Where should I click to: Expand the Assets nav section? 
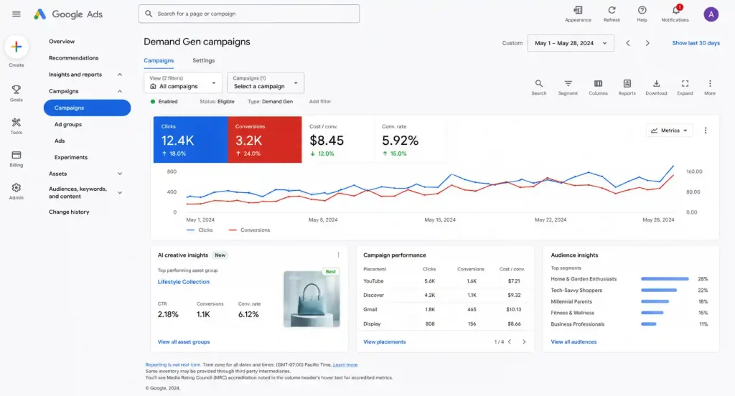[x=120, y=174]
